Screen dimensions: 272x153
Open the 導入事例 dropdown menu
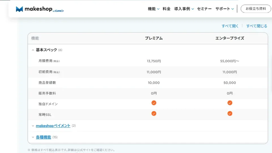[x=184, y=9]
